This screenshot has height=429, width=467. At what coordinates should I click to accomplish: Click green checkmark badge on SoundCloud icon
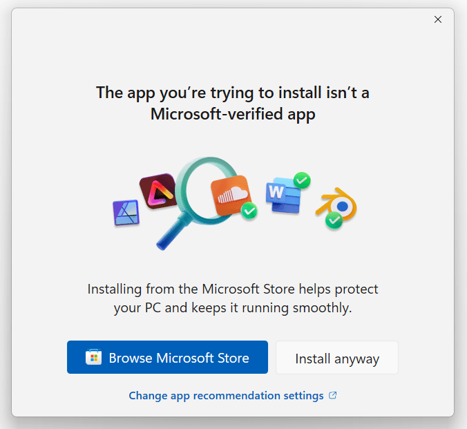pos(249,211)
